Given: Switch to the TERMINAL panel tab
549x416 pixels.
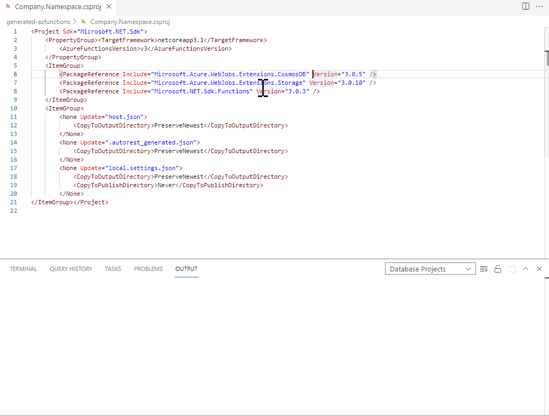Looking at the screenshot, I should pyautogui.click(x=23, y=269).
